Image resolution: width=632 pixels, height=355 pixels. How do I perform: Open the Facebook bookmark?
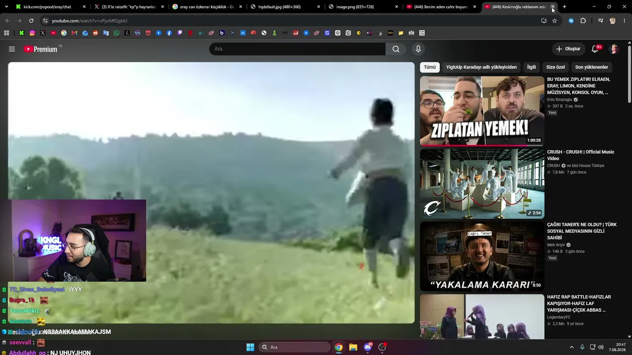pyautogui.click(x=169, y=33)
